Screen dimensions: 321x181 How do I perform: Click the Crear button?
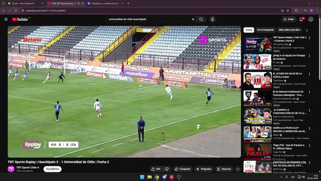point(288,19)
